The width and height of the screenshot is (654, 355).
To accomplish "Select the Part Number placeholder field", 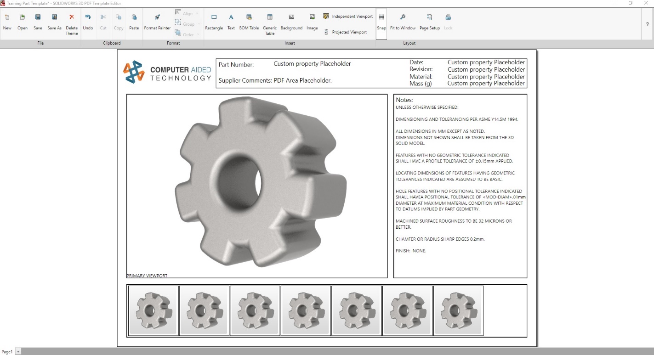I will click(312, 64).
